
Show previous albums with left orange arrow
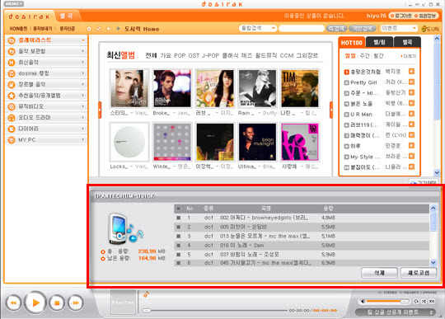click(x=100, y=110)
